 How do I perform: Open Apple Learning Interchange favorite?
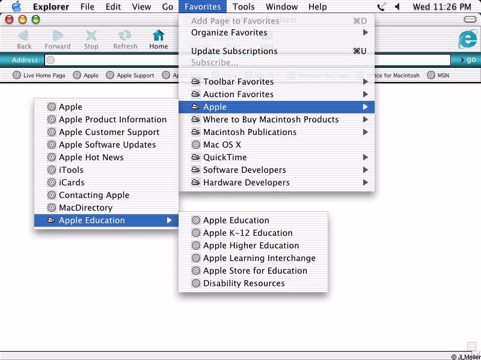tap(253, 258)
